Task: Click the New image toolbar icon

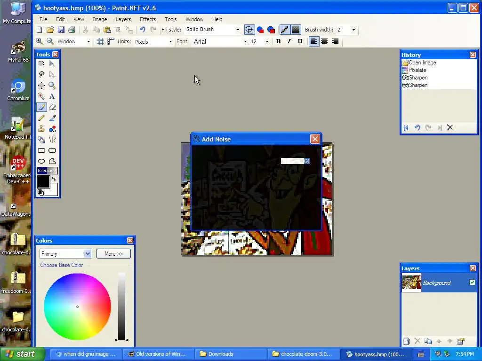Action: [x=40, y=30]
